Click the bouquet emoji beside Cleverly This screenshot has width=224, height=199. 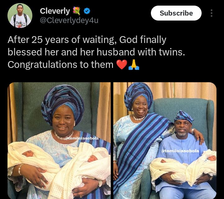click(x=77, y=11)
